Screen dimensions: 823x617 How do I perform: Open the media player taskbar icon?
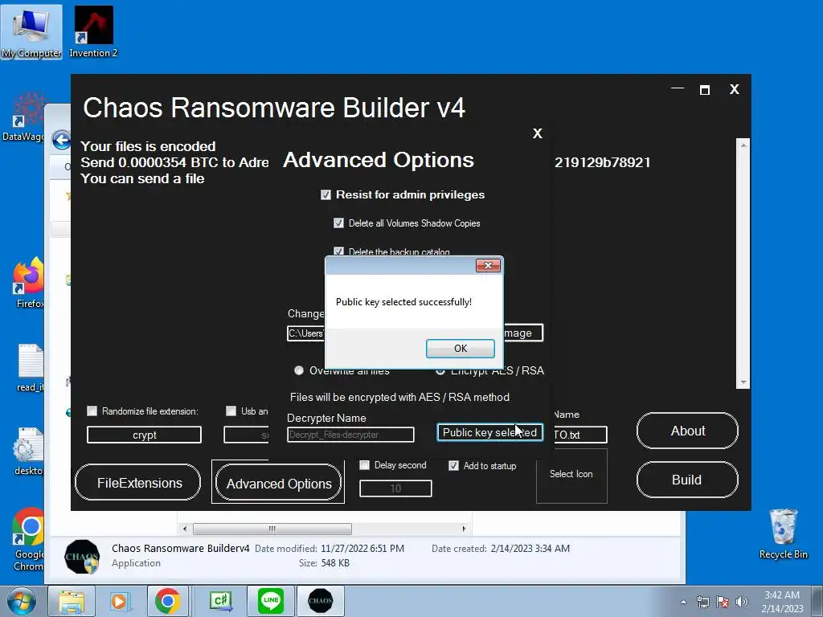click(119, 601)
